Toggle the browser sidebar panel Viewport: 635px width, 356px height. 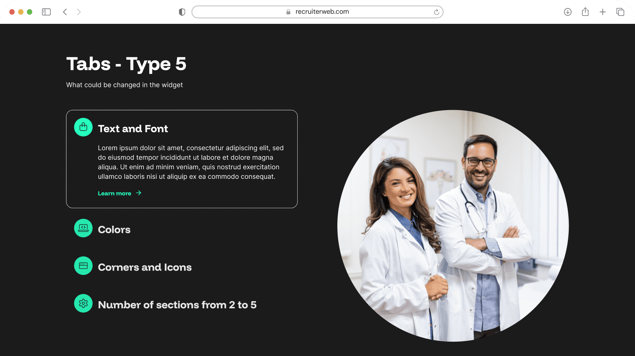tap(46, 12)
